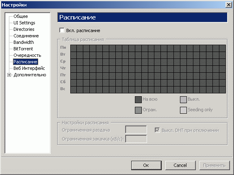Open the Соединение settings page
The height and width of the screenshot is (175, 234).
pos(26,36)
